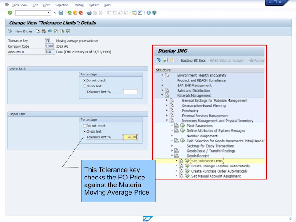
Task: Click the Release Notes icon in Display IMG
Action: click(173, 60)
